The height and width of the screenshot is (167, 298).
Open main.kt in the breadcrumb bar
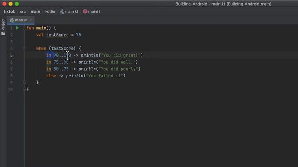72,11
